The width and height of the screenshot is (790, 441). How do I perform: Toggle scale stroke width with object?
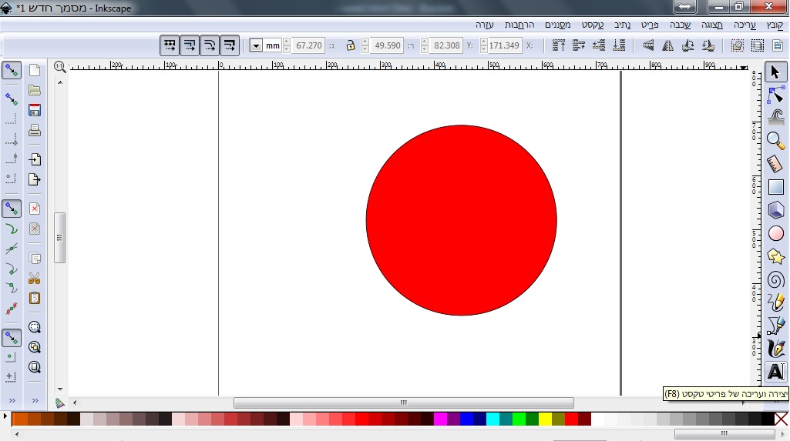[230, 45]
